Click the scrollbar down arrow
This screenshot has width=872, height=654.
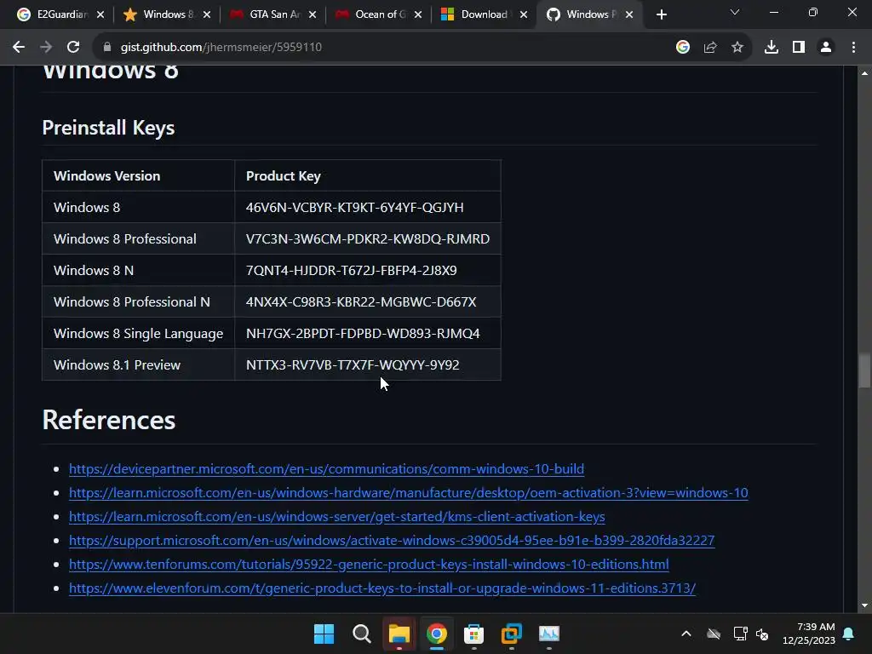tap(864, 605)
